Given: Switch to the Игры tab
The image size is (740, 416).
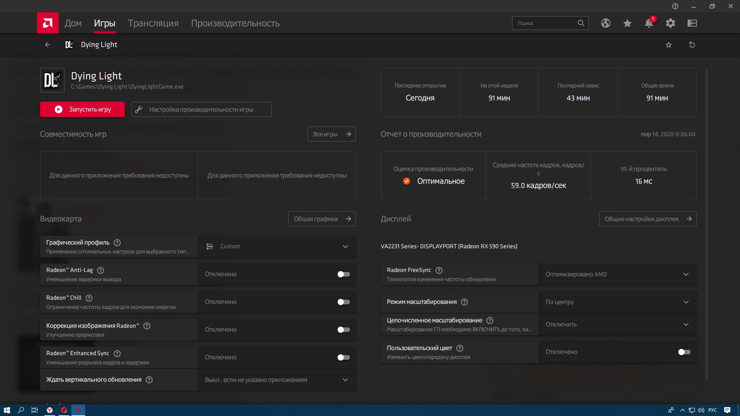Looking at the screenshot, I should [x=105, y=23].
